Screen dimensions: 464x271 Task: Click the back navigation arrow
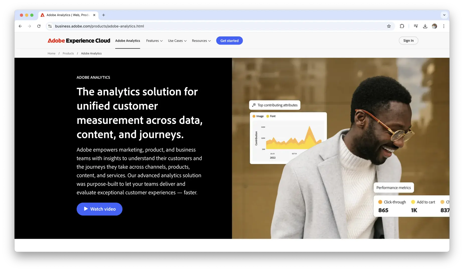point(20,26)
